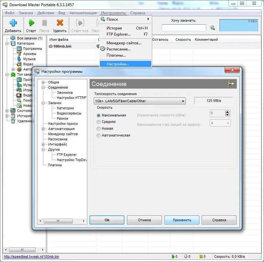
Task: Click the Старт все toolbar icon
Action: [x=80, y=23]
